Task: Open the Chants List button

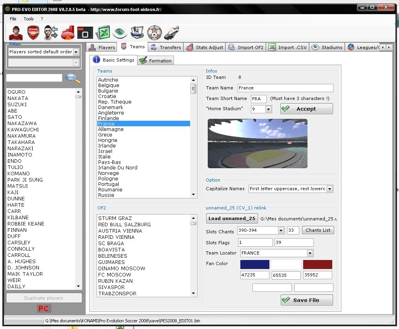Action: pos(318,230)
